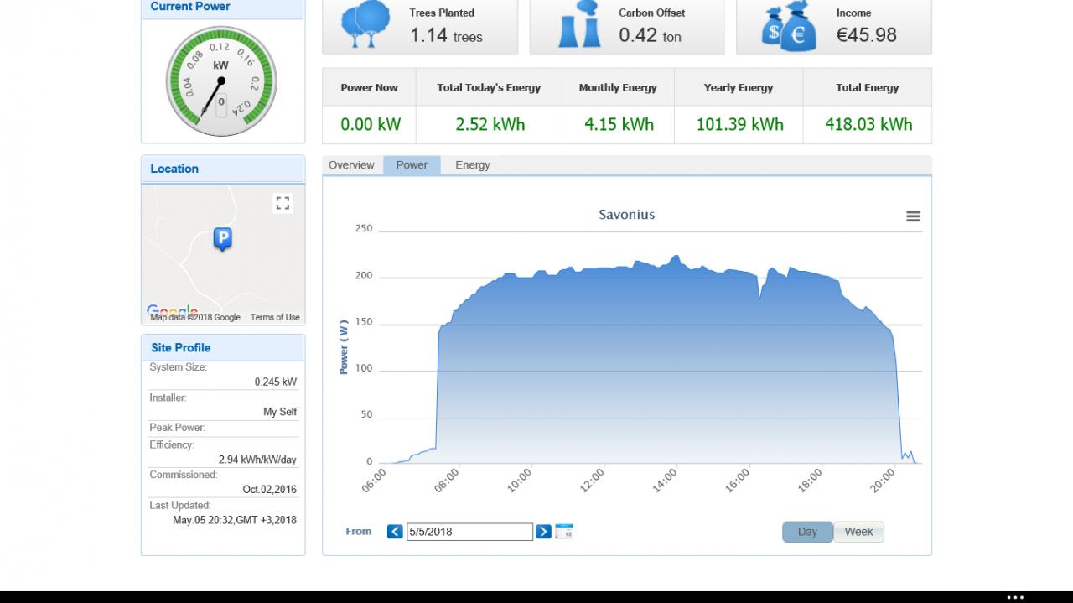Click the Oct.02,2016 commissioned date
This screenshot has height=603, width=1073.
[x=269, y=490]
